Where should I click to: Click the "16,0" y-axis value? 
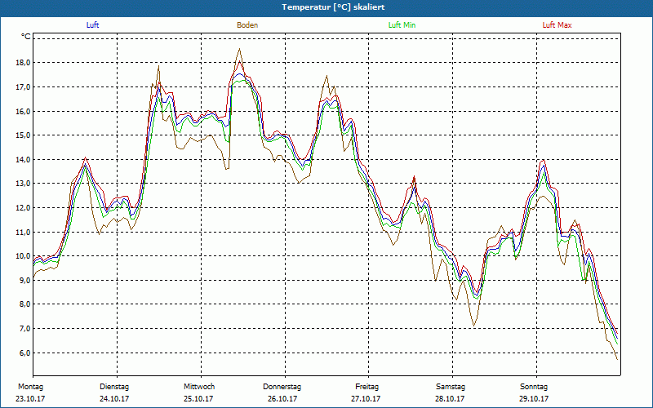(x=24, y=111)
